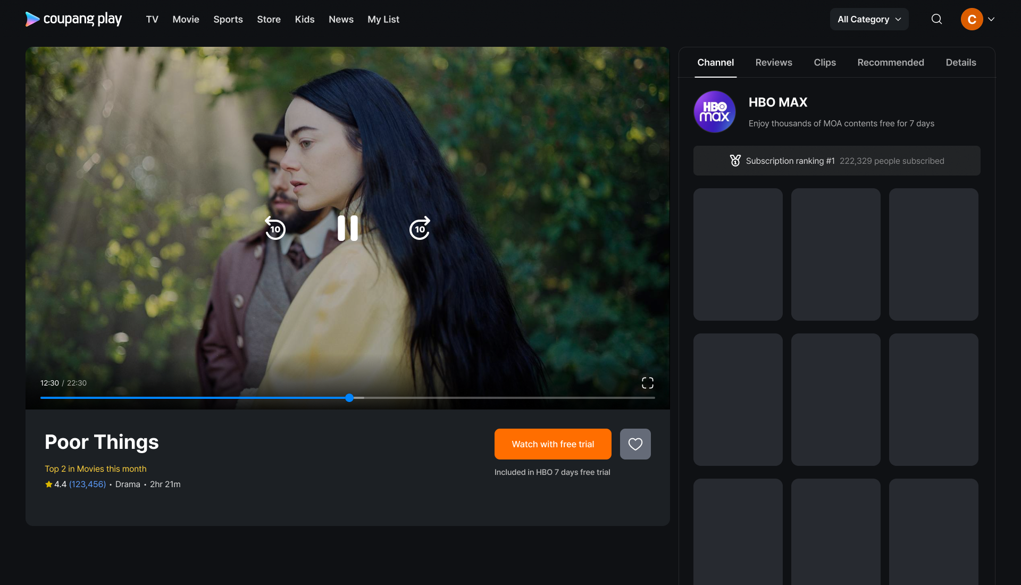This screenshot has height=585, width=1021.
Task: Click the HBO Max channel logo
Action: 714,112
